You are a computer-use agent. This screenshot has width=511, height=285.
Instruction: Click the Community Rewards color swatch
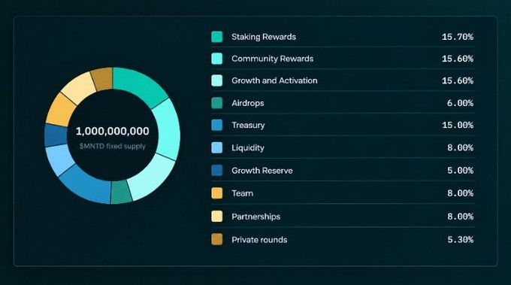pos(216,59)
